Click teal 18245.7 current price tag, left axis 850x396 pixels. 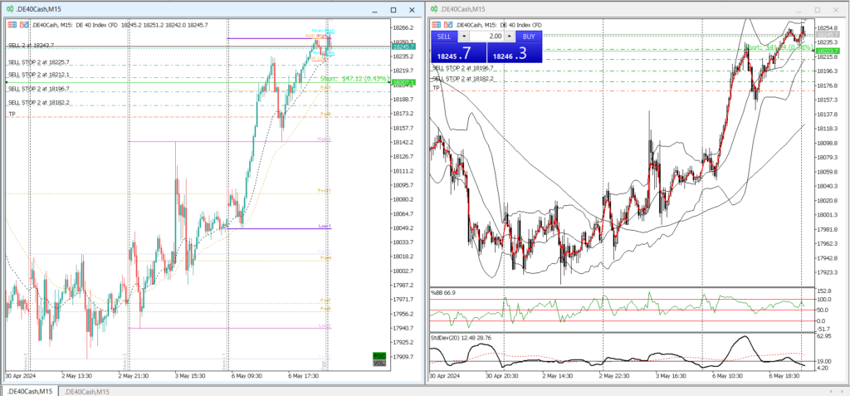tap(404, 47)
